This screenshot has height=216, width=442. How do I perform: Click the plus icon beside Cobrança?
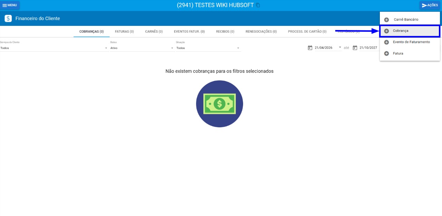386,31
